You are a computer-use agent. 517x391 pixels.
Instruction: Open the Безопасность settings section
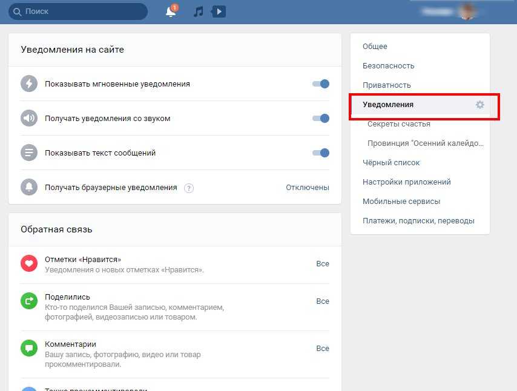tap(388, 66)
